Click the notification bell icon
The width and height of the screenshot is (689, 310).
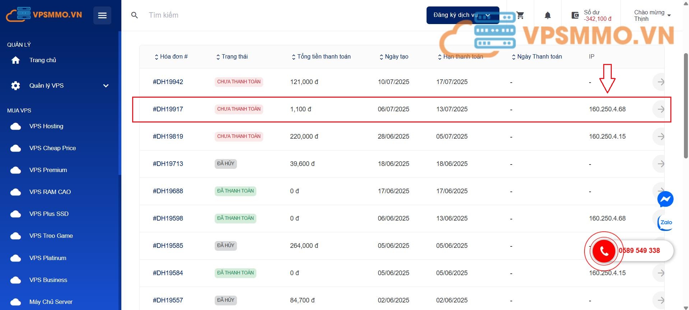coord(548,15)
